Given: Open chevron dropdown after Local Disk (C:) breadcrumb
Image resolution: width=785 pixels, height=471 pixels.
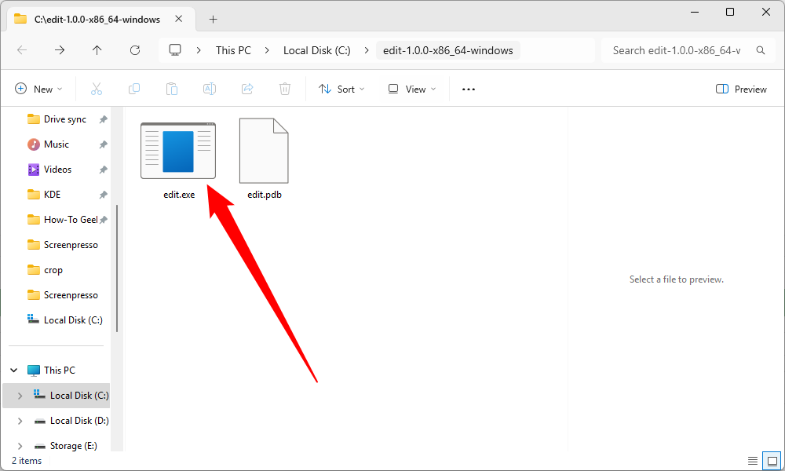Looking at the screenshot, I should click(x=367, y=50).
